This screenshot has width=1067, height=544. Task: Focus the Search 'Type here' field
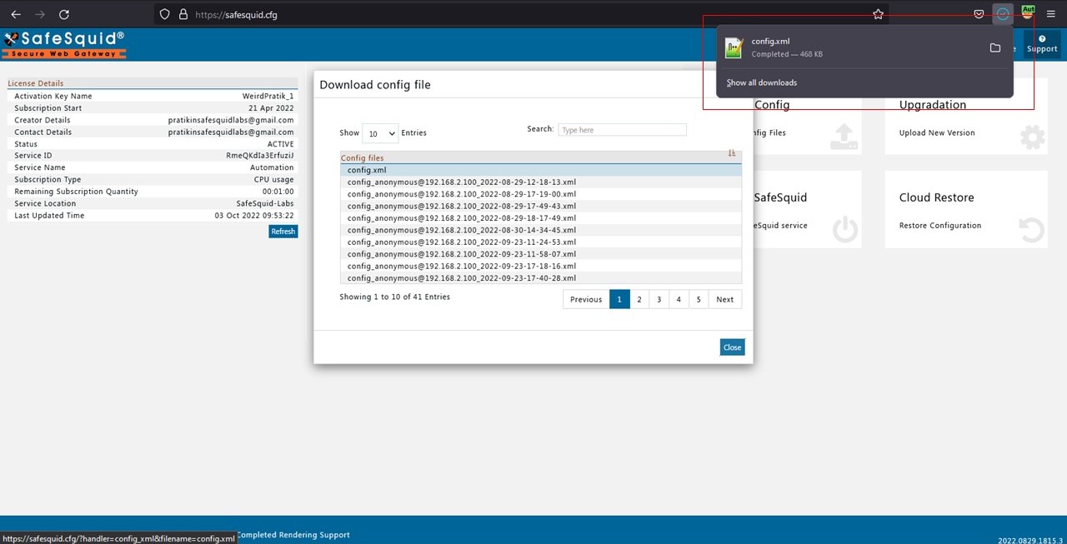pyautogui.click(x=622, y=130)
